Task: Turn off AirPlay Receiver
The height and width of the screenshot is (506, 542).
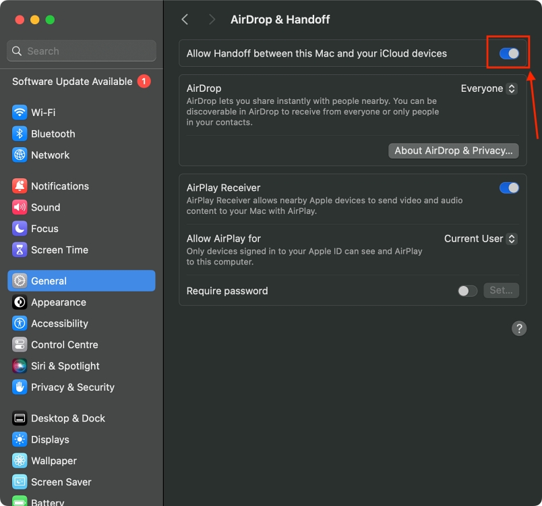Action: pos(509,188)
